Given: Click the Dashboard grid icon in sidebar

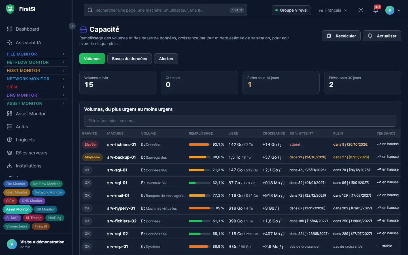Looking at the screenshot, I should pyautogui.click(x=10, y=29).
